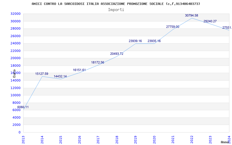
Task: Select data label 20493.72
Action: (117, 54)
